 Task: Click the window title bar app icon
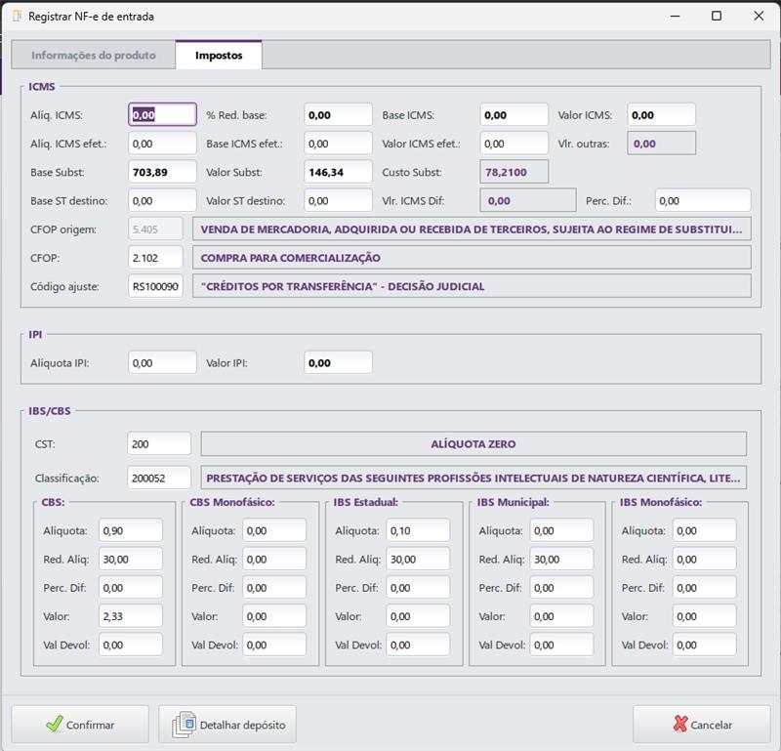[x=16, y=17]
